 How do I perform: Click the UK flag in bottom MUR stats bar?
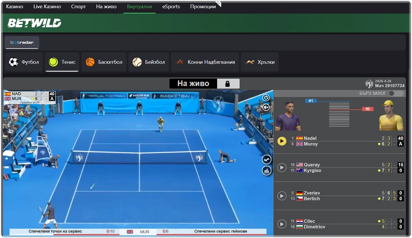[x=130, y=232]
